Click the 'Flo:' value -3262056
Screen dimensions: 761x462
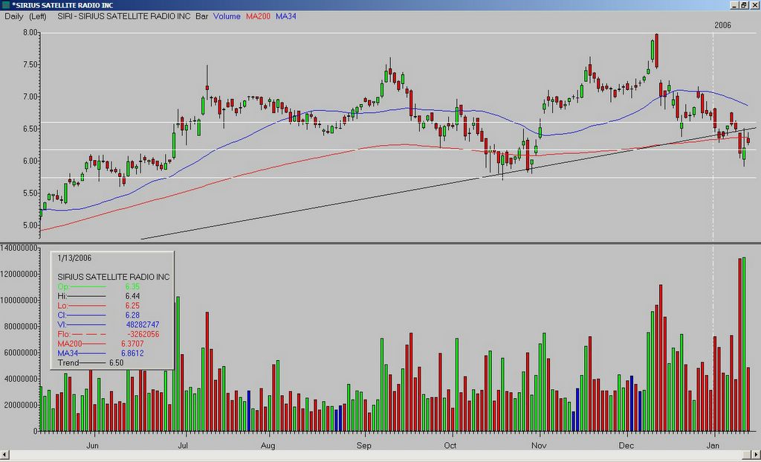pyautogui.click(x=143, y=334)
